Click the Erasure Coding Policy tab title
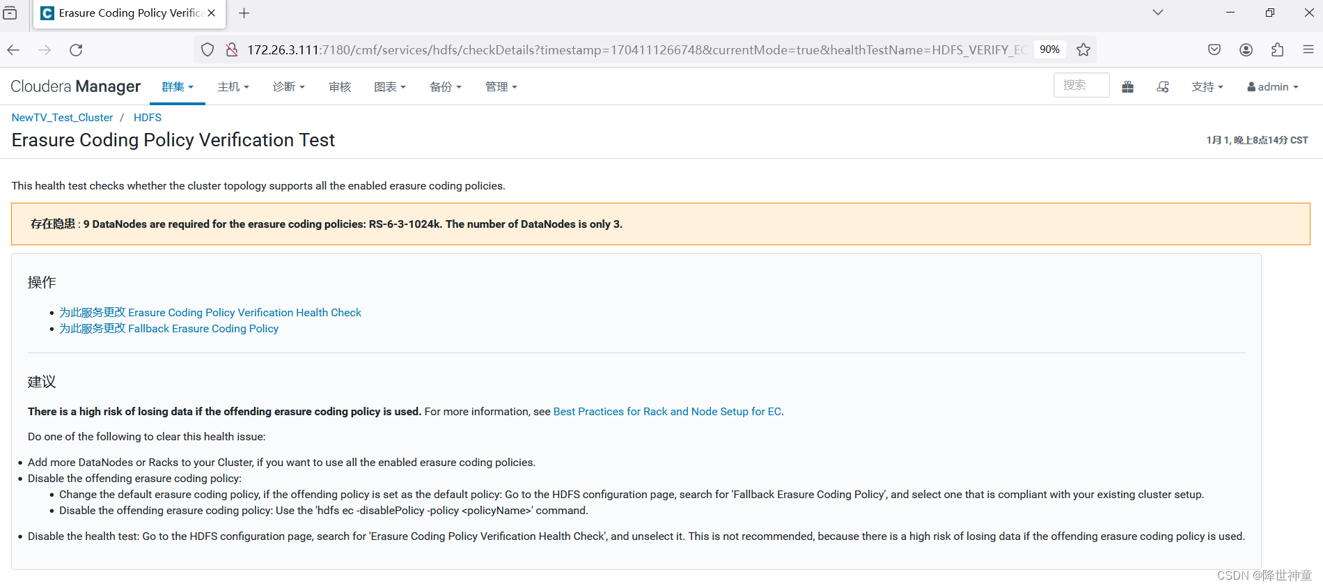The image size is (1323, 588). point(132,13)
